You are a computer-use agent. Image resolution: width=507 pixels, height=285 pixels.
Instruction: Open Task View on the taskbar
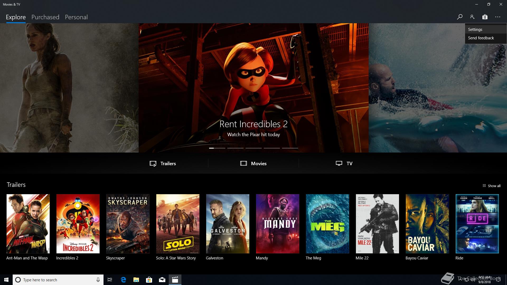click(110, 280)
